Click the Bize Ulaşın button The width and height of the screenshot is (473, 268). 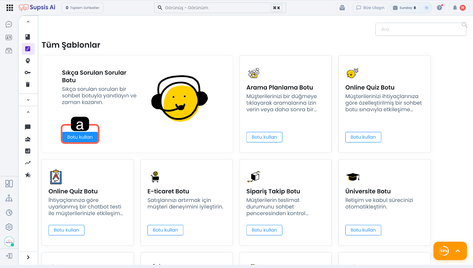370,8
